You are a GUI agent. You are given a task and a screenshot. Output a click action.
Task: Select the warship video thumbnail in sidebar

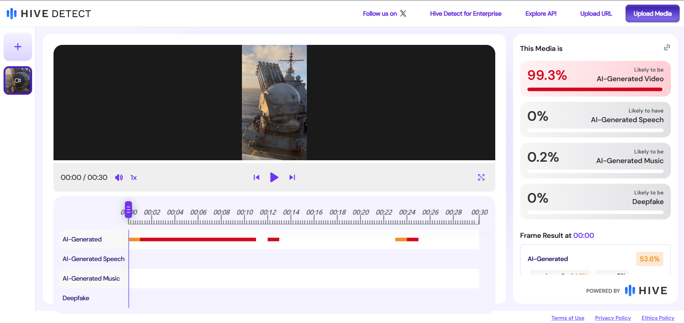[18, 80]
